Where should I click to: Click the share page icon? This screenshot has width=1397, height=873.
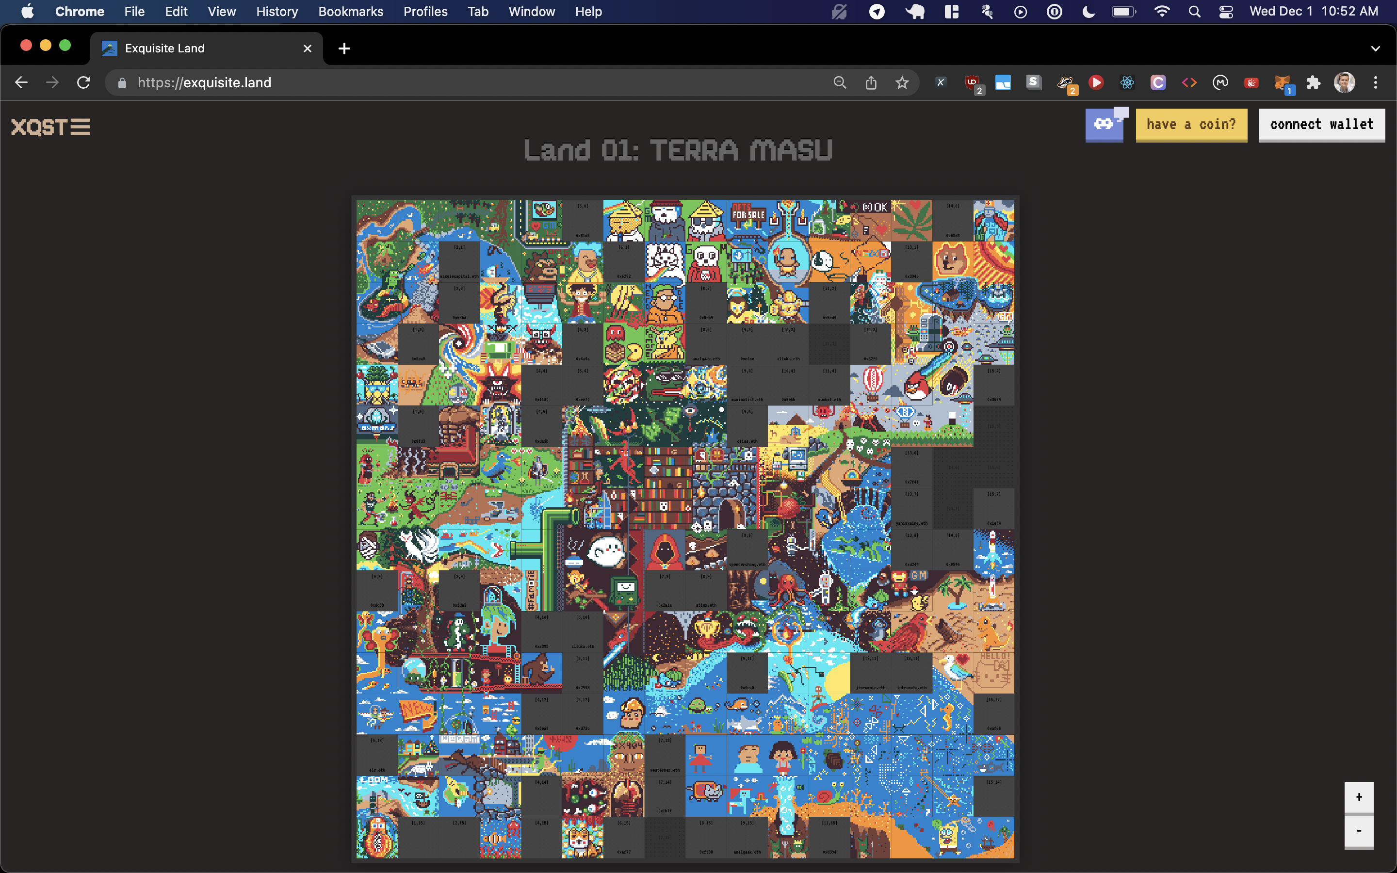871,82
